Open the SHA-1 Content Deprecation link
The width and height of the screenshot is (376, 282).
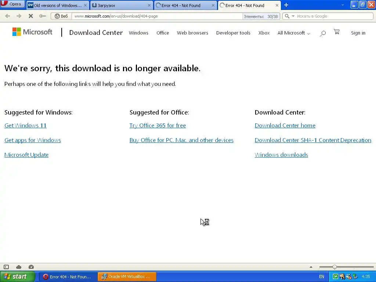pyautogui.click(x=313, y=140)
